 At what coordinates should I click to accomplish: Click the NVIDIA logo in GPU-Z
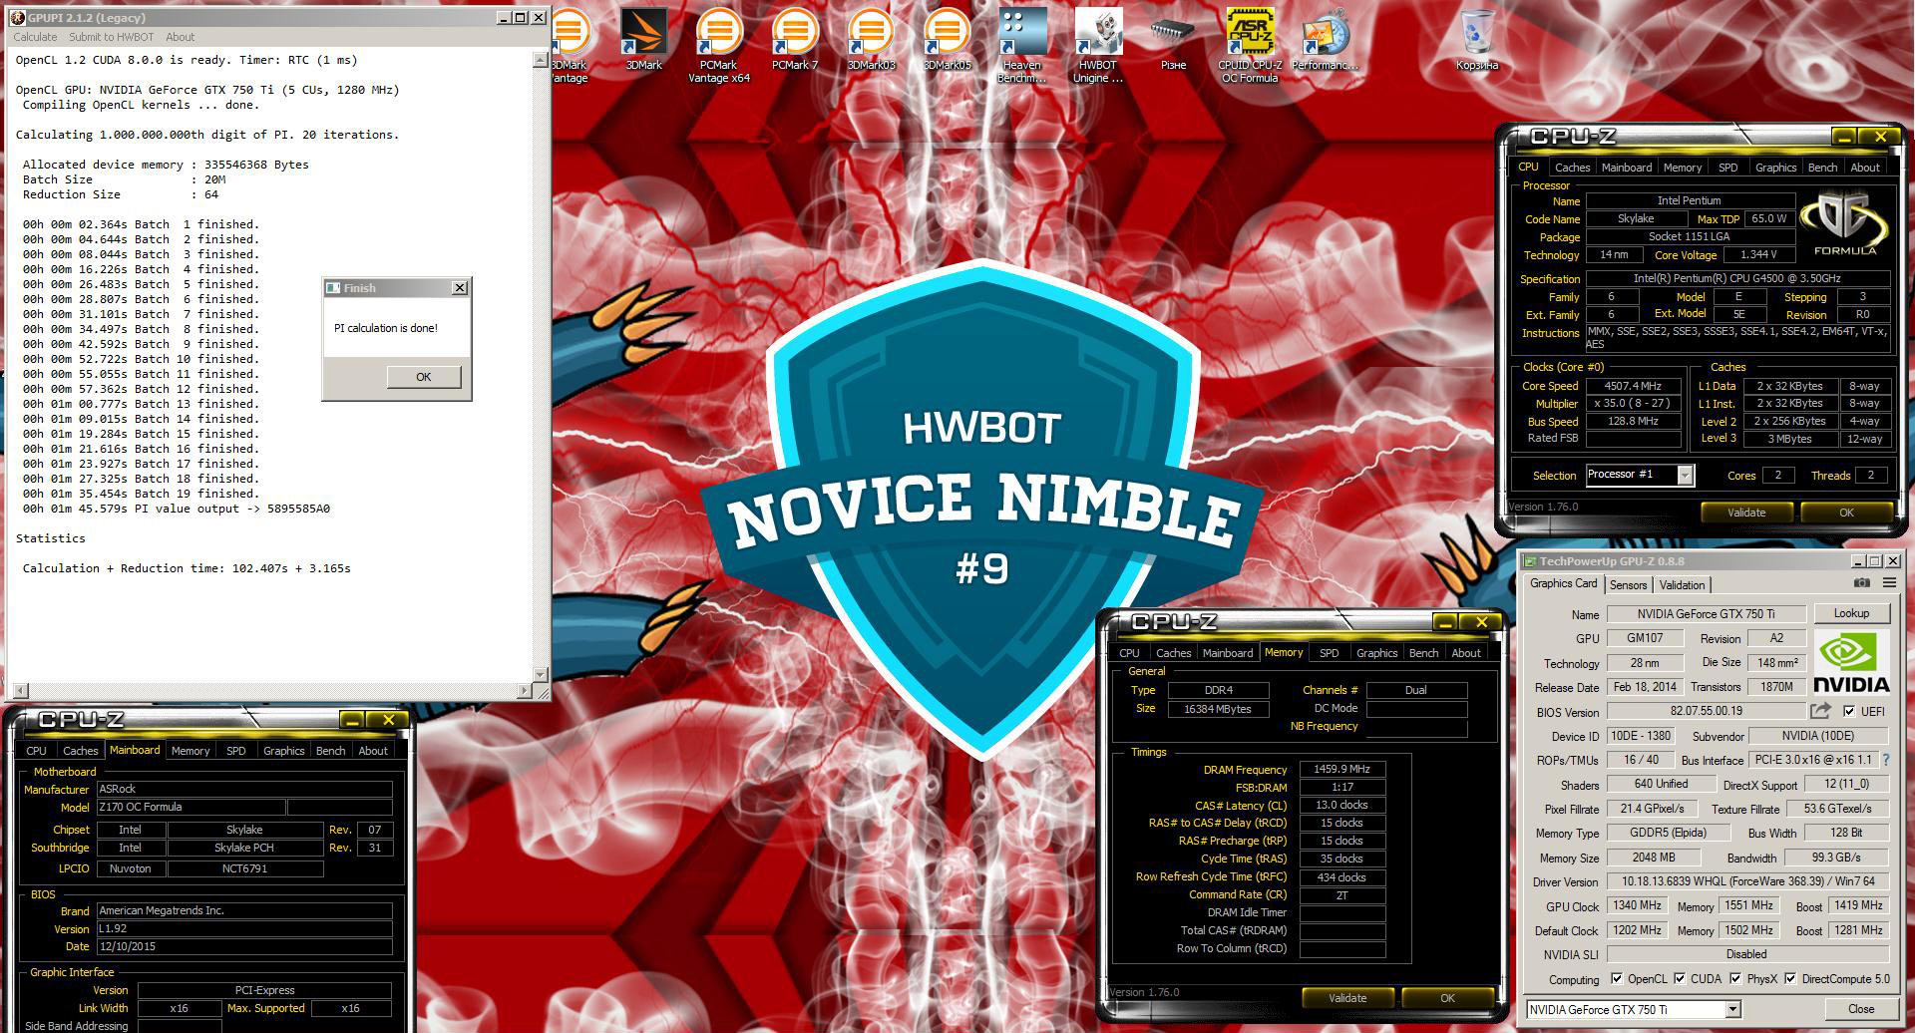pos(1851,661)
